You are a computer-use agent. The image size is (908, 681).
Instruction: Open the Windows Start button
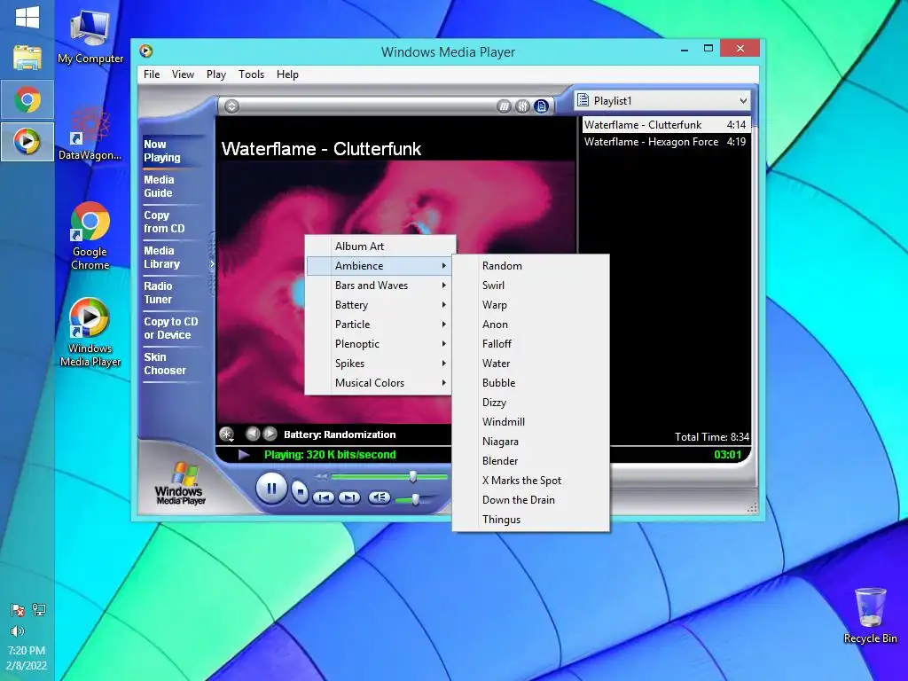[27, 18]
